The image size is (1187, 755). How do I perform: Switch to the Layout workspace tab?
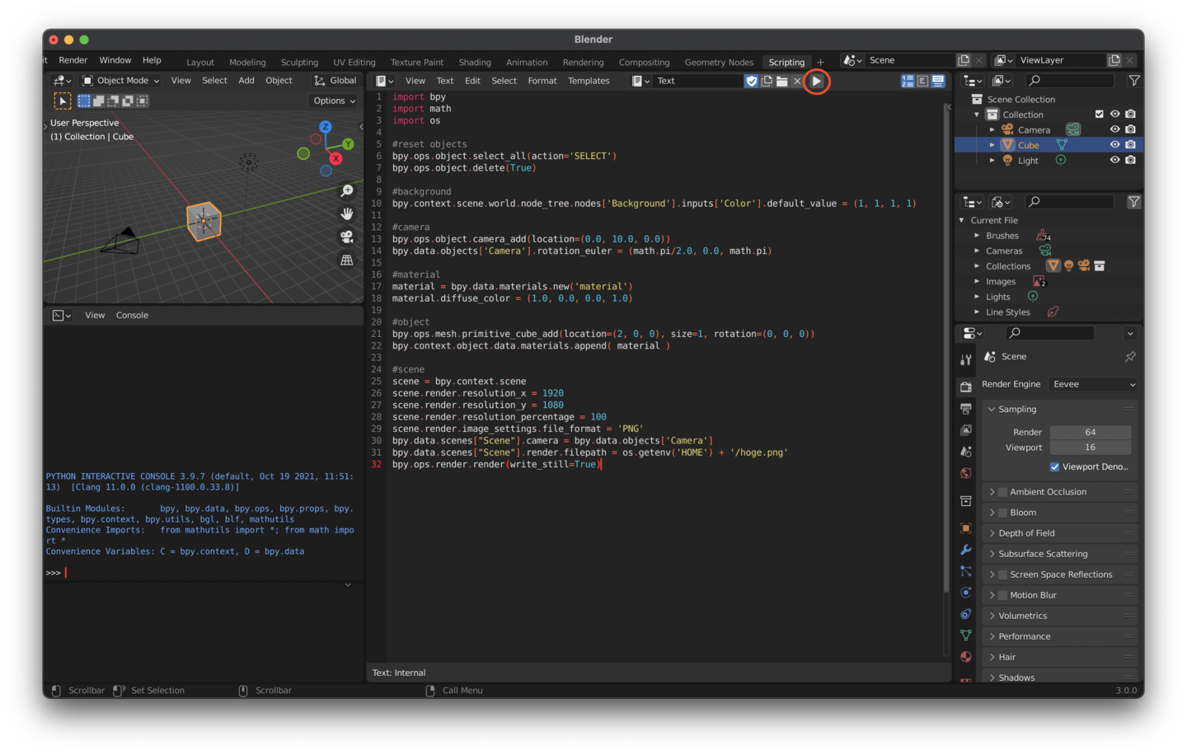pyautogui.click(x=200, y=63)
